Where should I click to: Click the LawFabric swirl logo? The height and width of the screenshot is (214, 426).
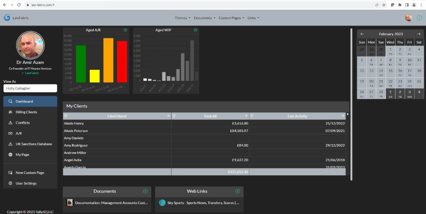click(7, 18)
